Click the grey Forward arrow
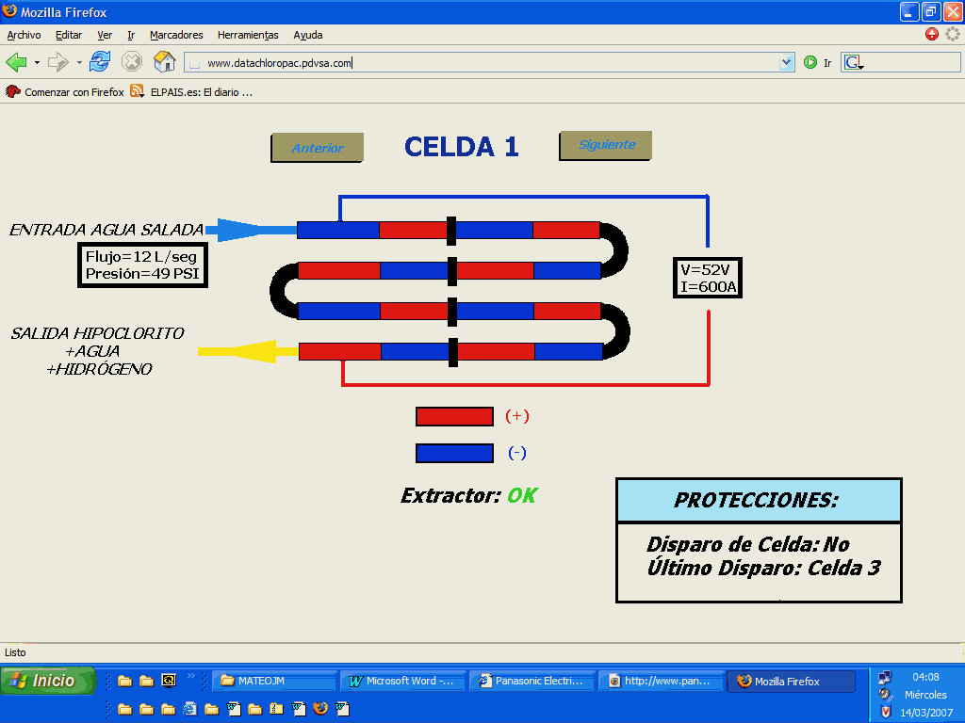This screenshot has height=723, width=965. [57, 62]
